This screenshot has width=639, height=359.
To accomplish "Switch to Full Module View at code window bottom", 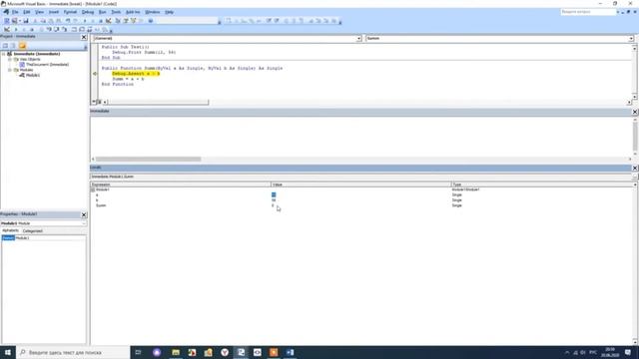I will (99, 102).
